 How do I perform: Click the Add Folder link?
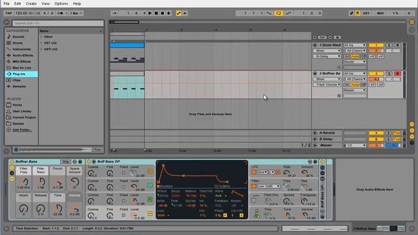click(22, 130)
